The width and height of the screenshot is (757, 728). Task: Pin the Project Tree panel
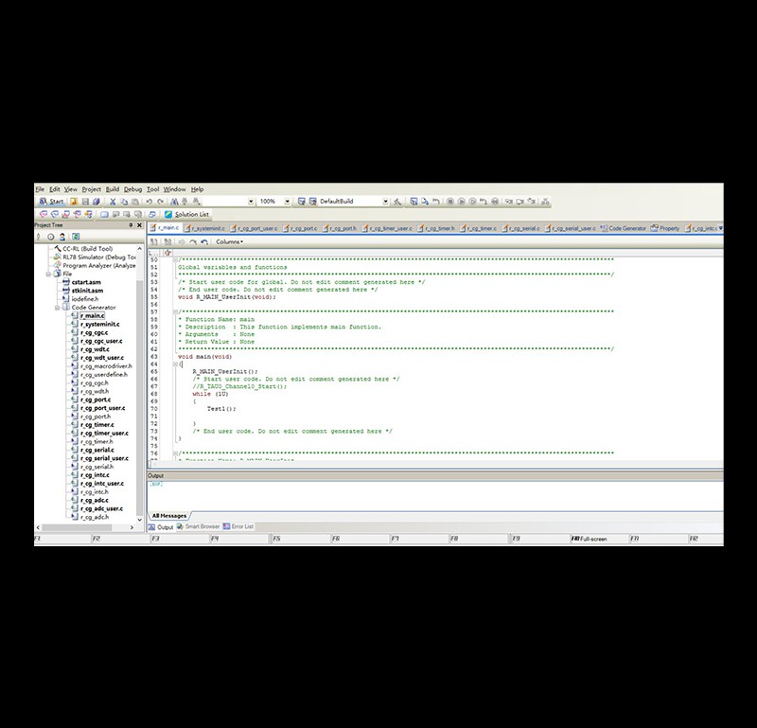click(131, 225)
